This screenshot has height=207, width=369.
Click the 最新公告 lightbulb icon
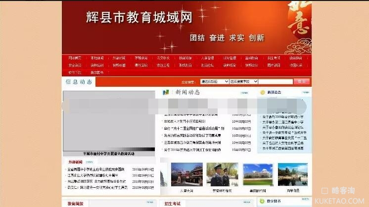(x=262, y=92)
